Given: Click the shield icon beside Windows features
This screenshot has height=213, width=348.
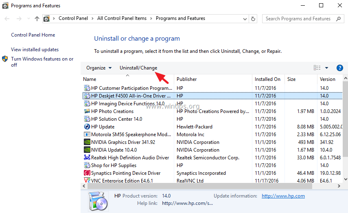Looking at the screenshot, I should click(5, 59).
